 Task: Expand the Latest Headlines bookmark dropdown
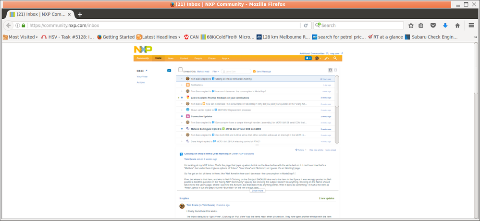tap(158, 37)
